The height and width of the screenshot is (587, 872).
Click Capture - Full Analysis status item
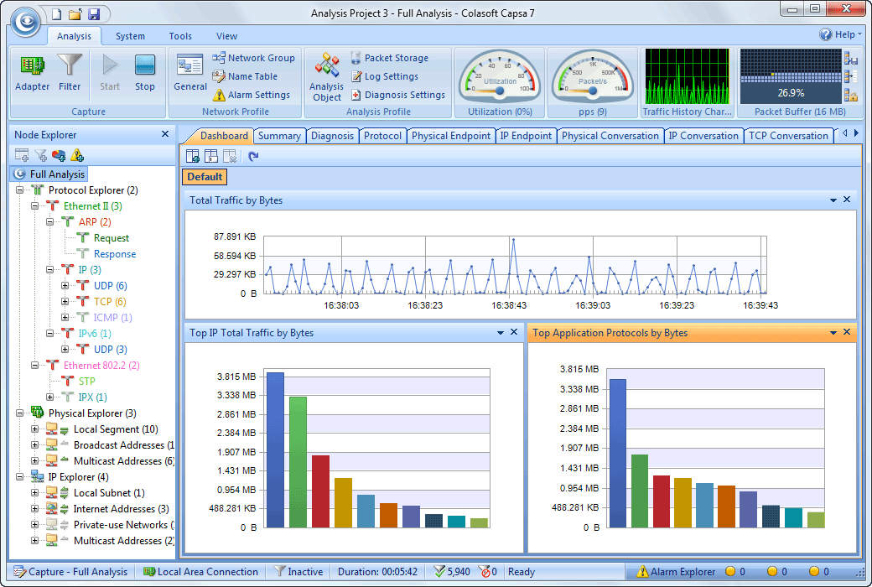[x=70, y=571]
